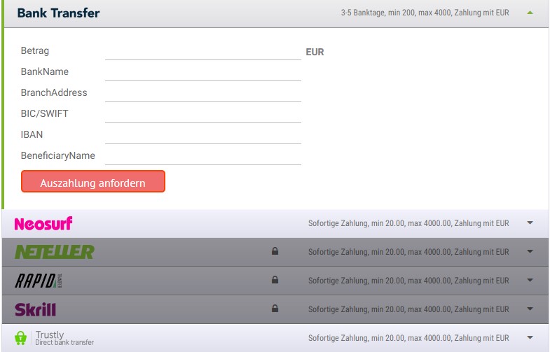Viewport: 550px width, 352px height.
Task: Collapse the Bank Transfer section arrow
Action: coord(530,13)
